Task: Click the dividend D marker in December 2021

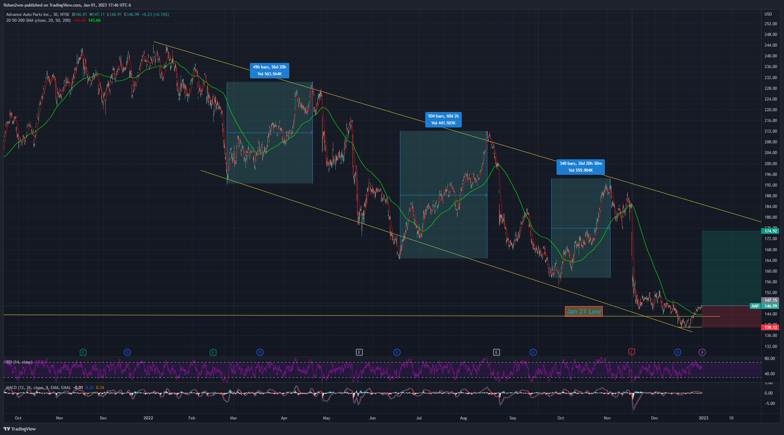Action: click(x=127, y=352)
